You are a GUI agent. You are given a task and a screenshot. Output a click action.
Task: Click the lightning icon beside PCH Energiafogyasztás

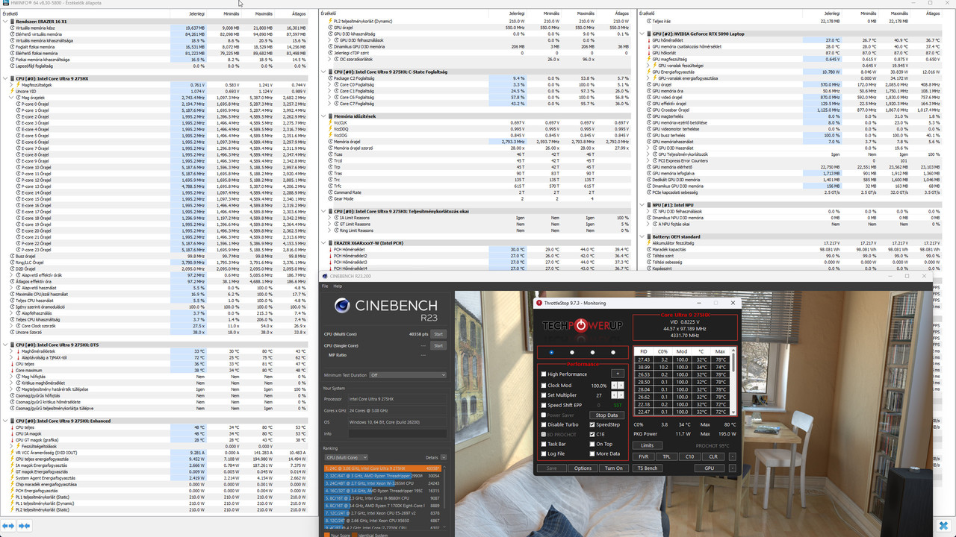12,491
